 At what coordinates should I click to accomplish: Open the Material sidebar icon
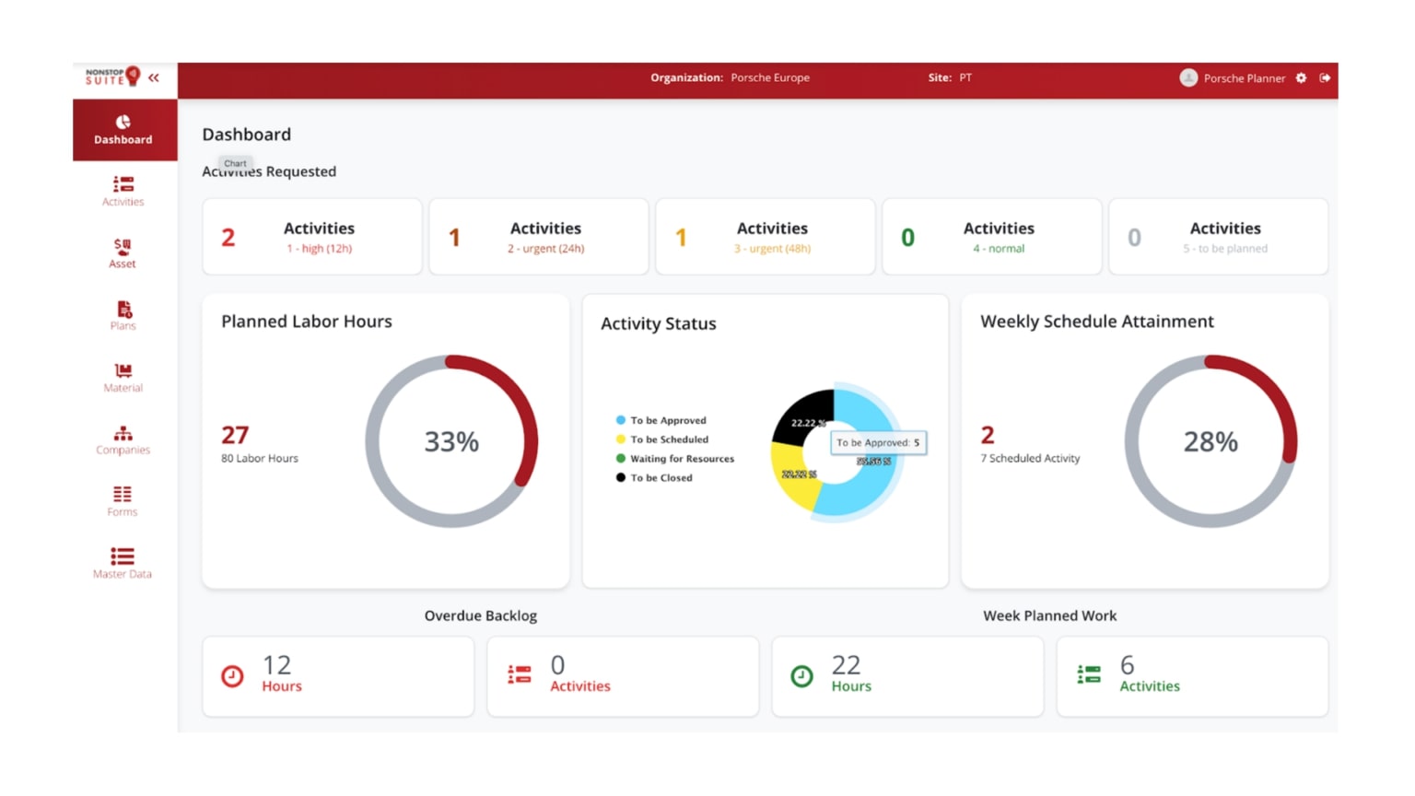click(123, 377)
